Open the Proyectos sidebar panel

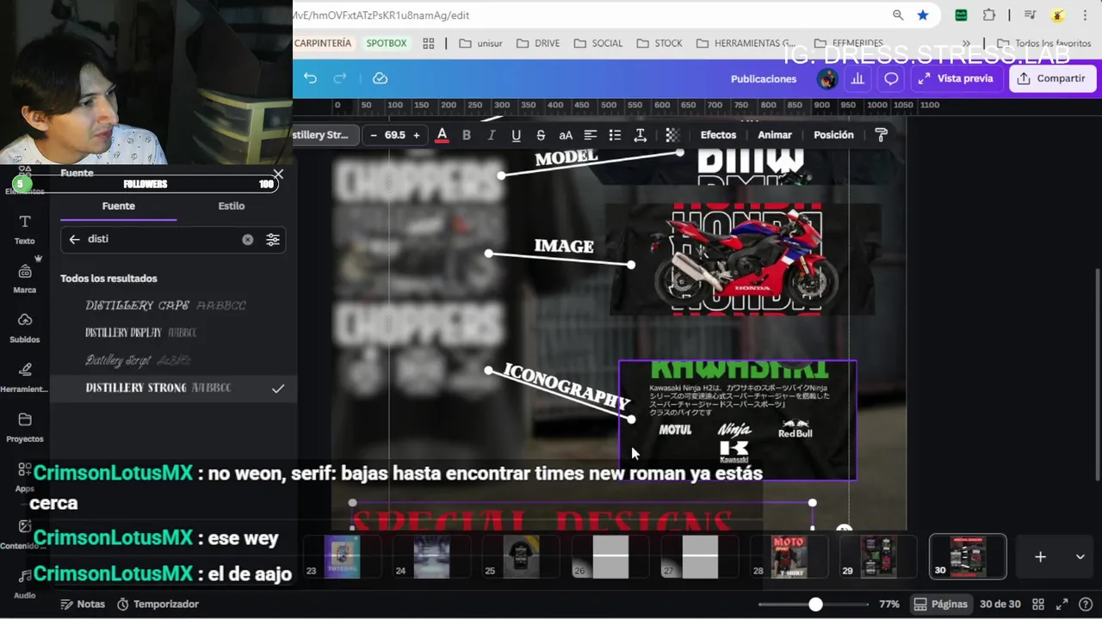[x=24, y=427]
